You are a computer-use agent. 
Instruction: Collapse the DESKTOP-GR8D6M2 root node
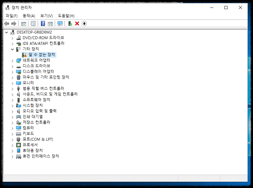[x=7, y=33]
